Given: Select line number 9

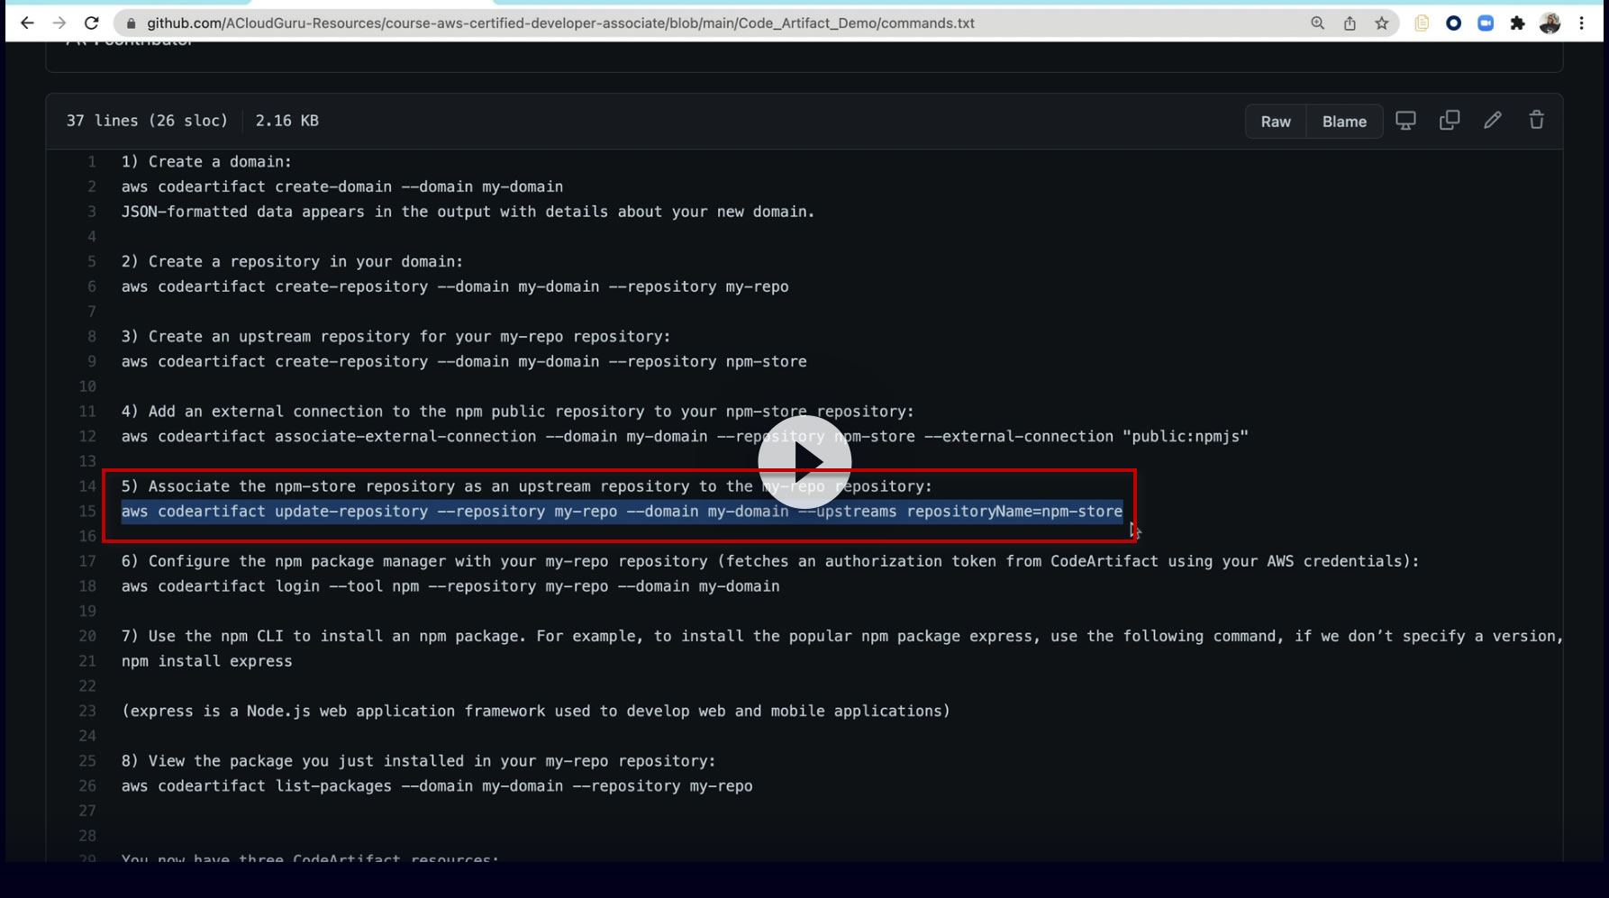Looking at the screenshot, I should 92,362.
